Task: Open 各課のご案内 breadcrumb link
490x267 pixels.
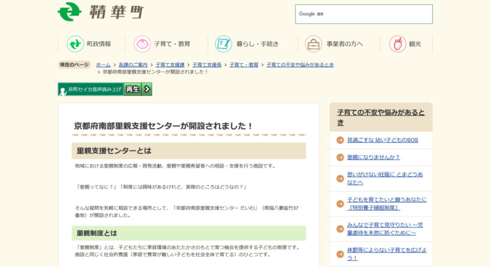Action: pyautogui.click(x=133, y=65)
